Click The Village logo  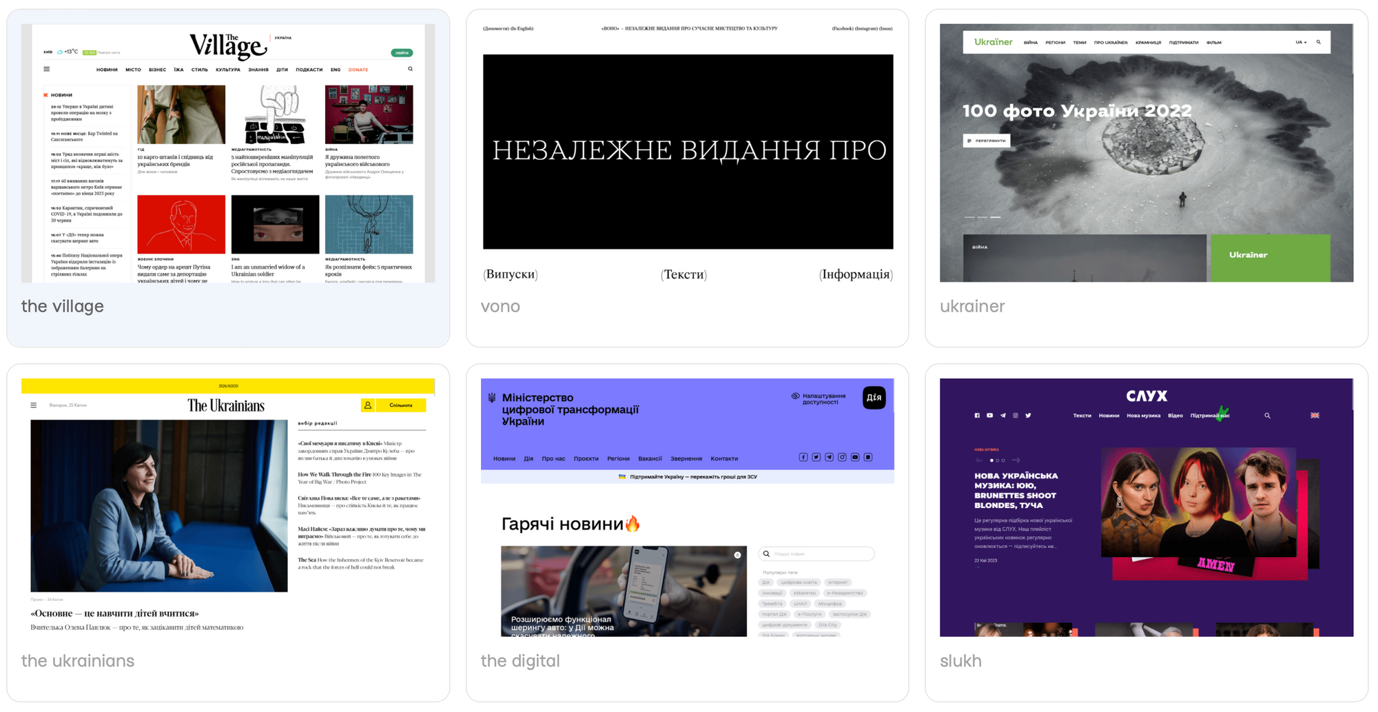228,46
